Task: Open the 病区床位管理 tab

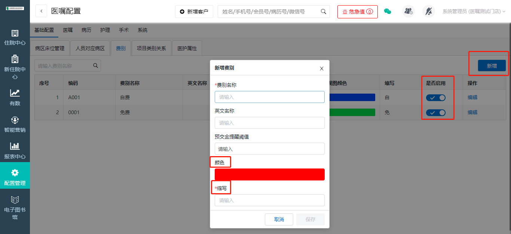Action: [x=50, y=48]
